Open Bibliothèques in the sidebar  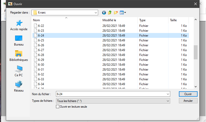19,56
